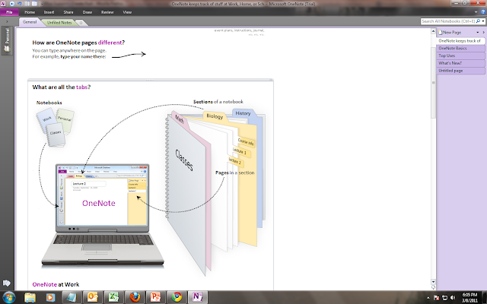
Task: Open the Untitled page entry
Action: click(x=460, y=71)
